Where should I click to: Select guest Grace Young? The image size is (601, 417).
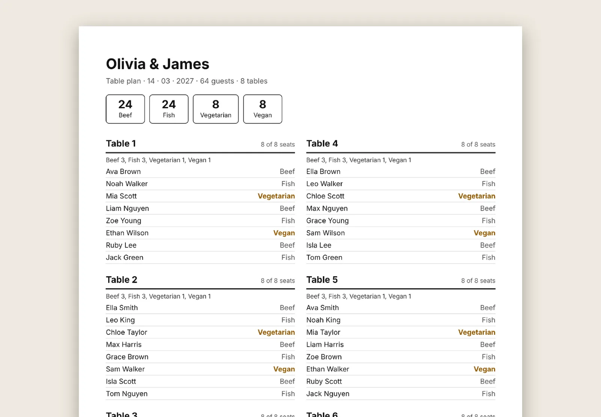328,221
